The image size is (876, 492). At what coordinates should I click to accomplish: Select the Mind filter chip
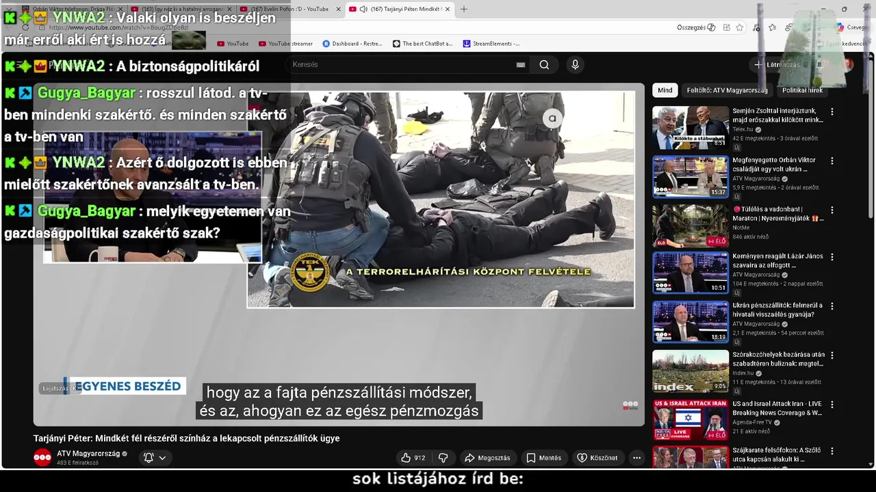pos(665,90)
